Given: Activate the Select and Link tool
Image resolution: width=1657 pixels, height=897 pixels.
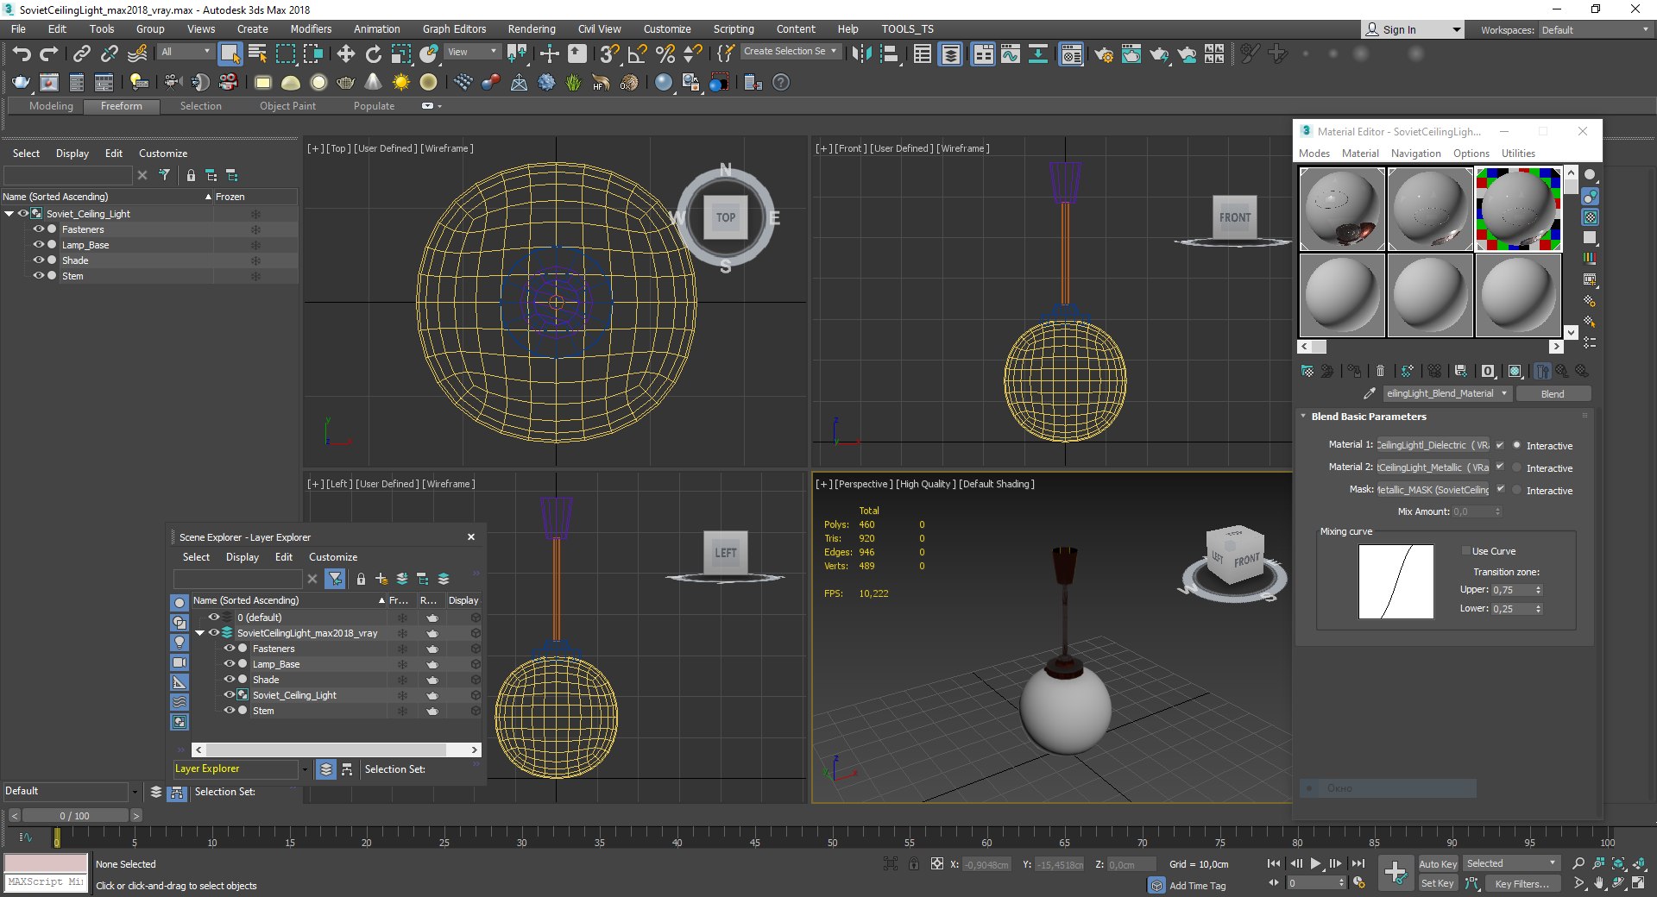Looking at the screenshot, I should point(81,54).
